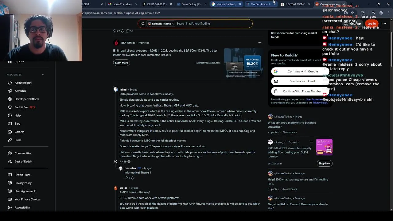Click the browser address bar URL
Viewport: 393px width, 221px height.
121,13
